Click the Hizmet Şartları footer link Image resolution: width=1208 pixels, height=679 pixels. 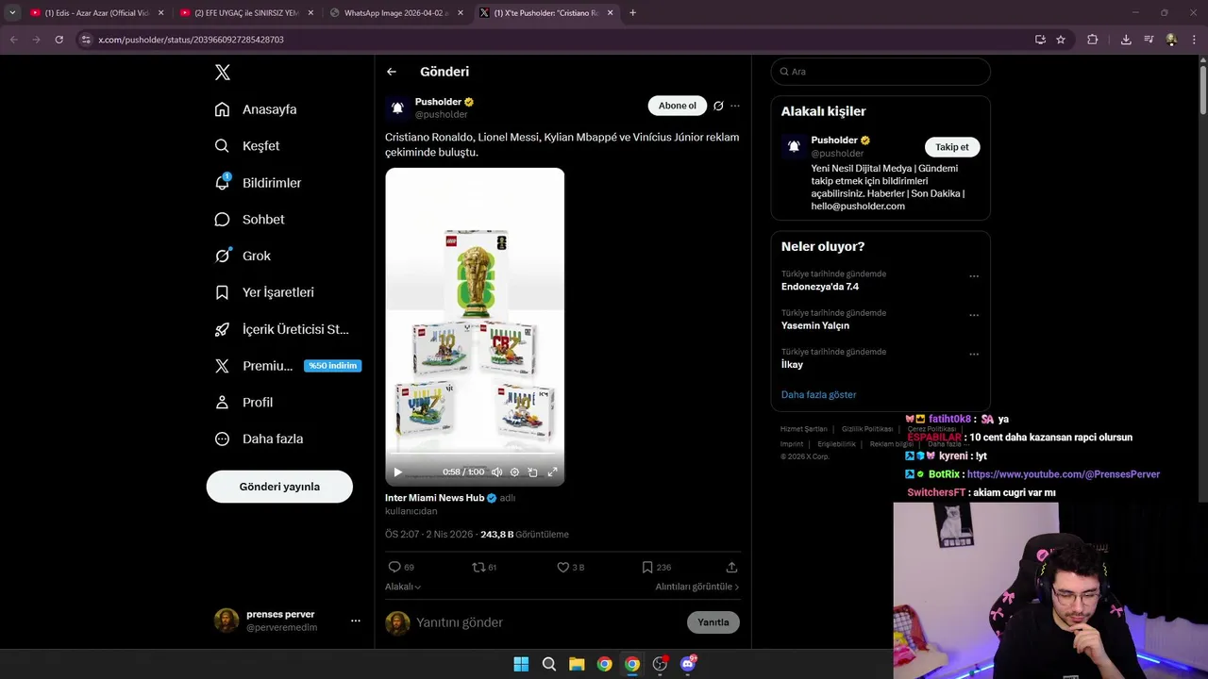coord(803,429)
